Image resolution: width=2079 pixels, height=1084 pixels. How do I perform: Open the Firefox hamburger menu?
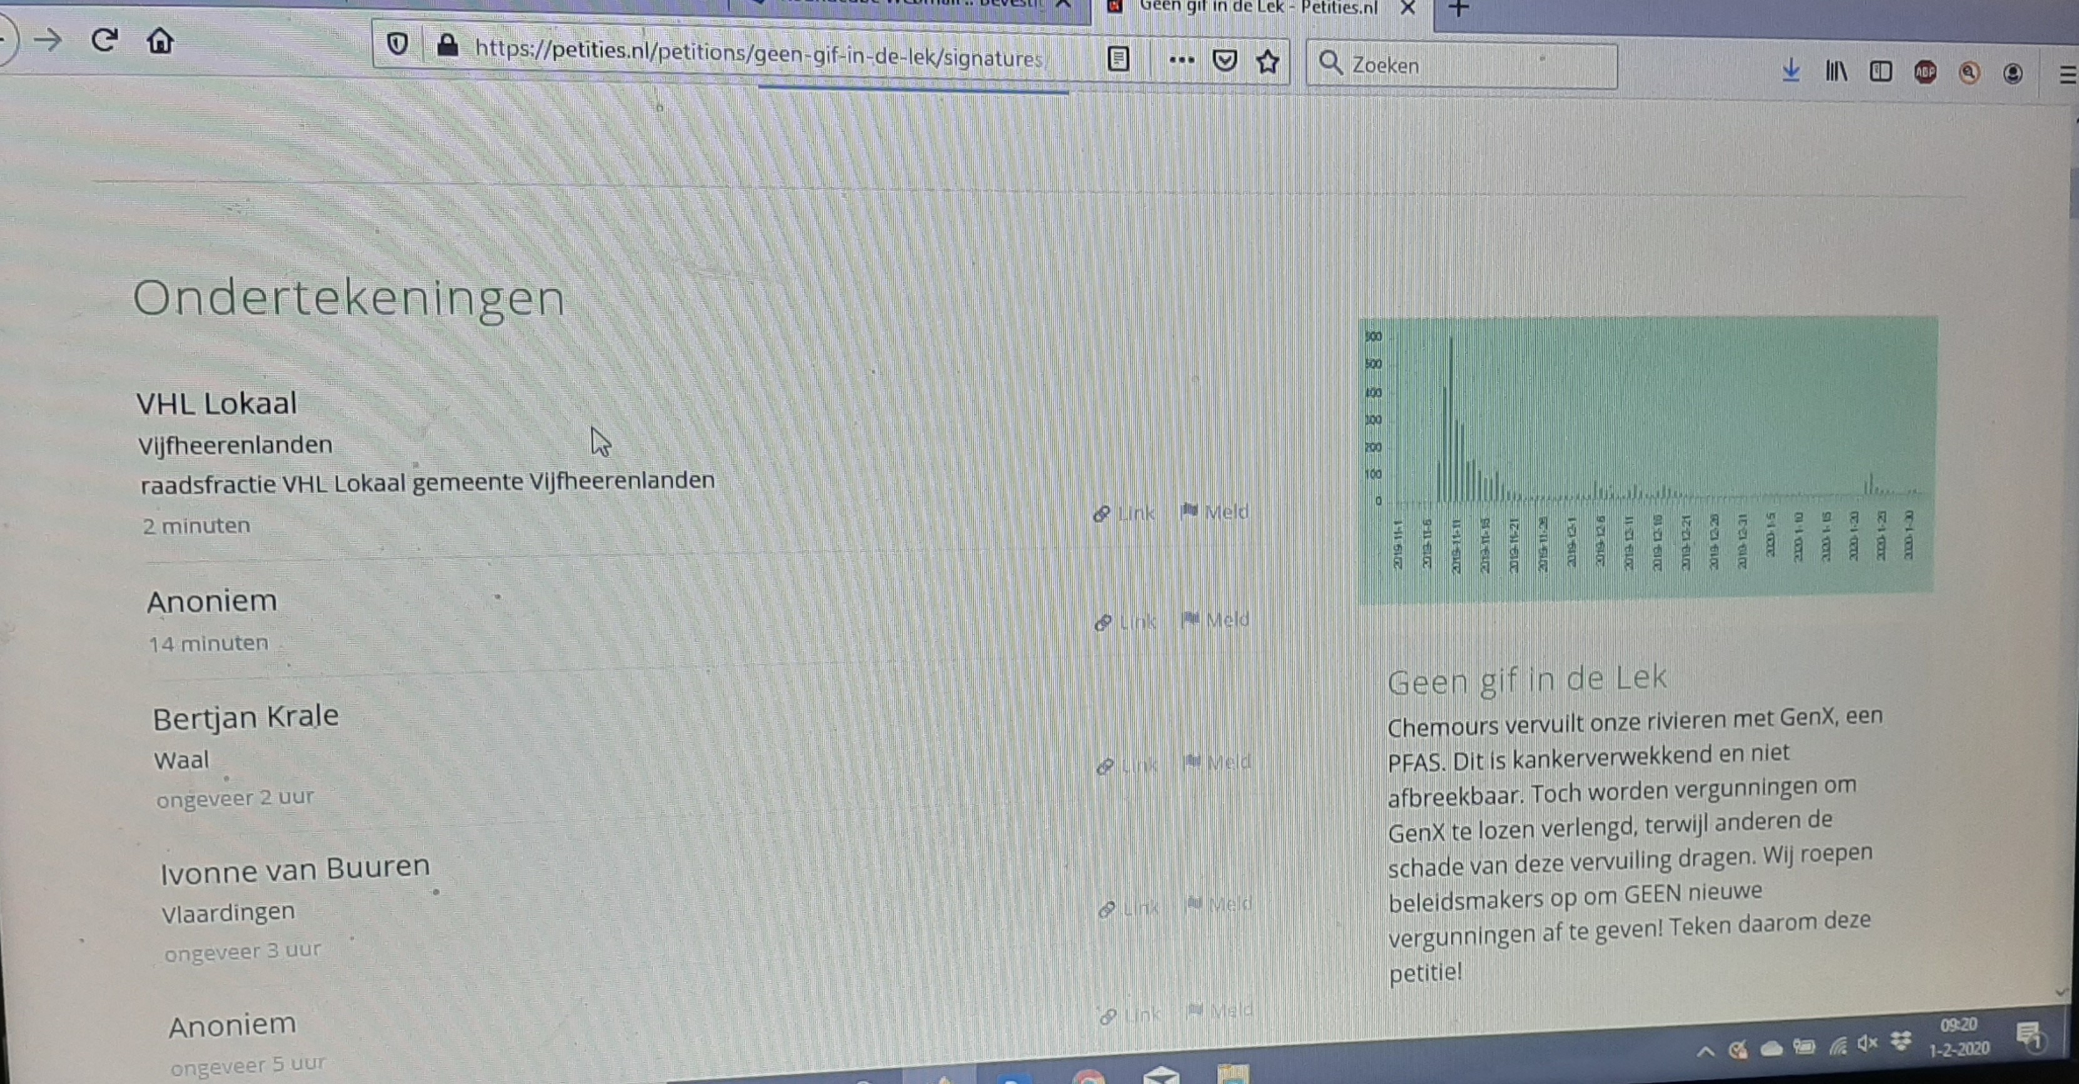[2067, 75]
